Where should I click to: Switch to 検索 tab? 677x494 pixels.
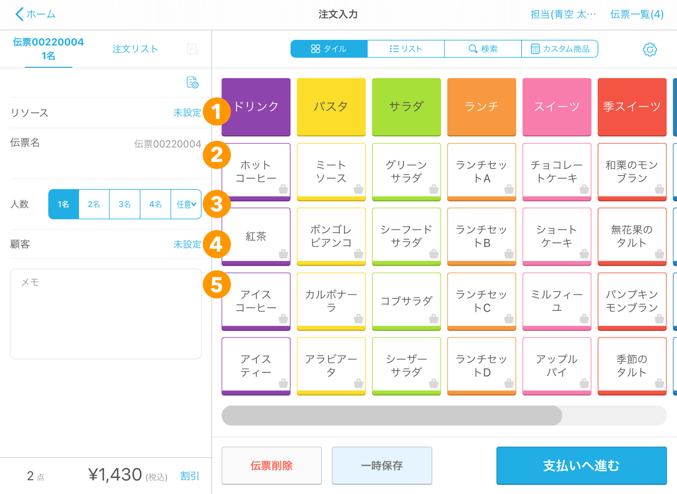(483, 49)
